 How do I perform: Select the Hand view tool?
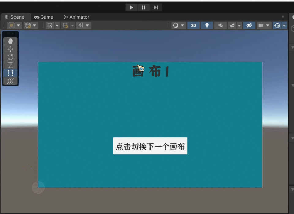pyautogui.click(x=10, y=41)
